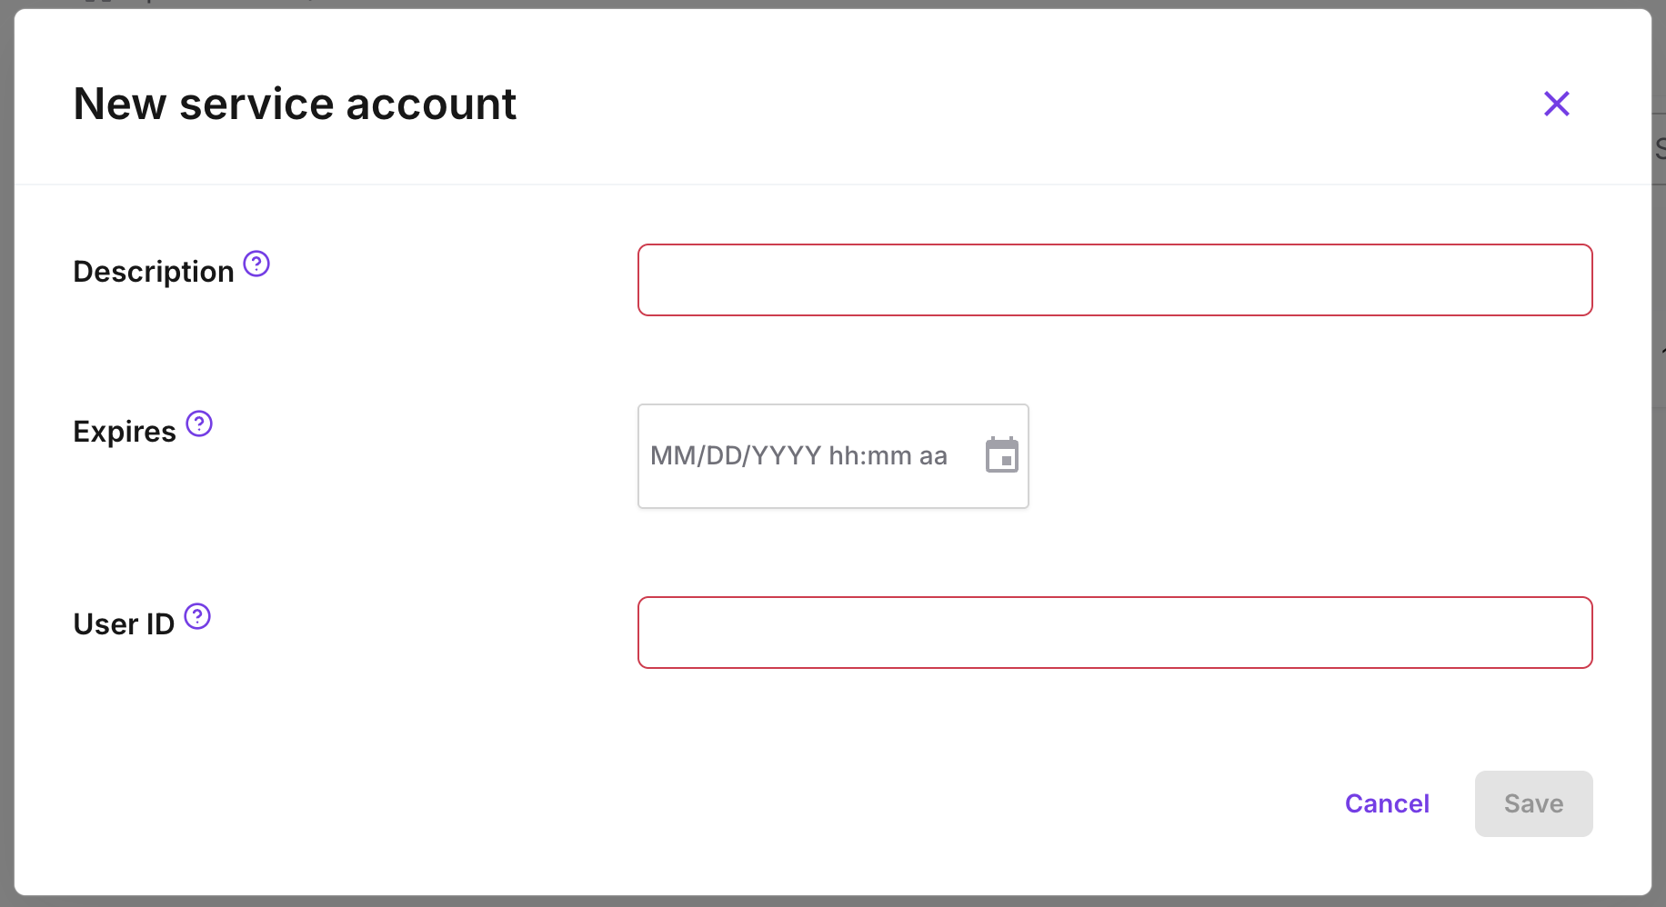Viewport: 1666px width, 907px height.
Task: Open help for the Description field
Action: pos(256,264)
